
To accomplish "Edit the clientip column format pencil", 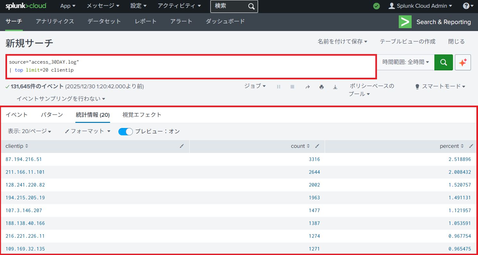I will (182, 146).
